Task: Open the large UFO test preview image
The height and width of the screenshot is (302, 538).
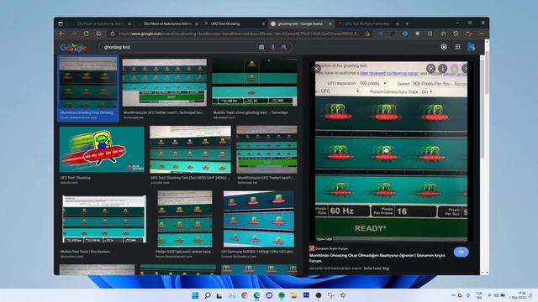Action: [x=391, y=151]
